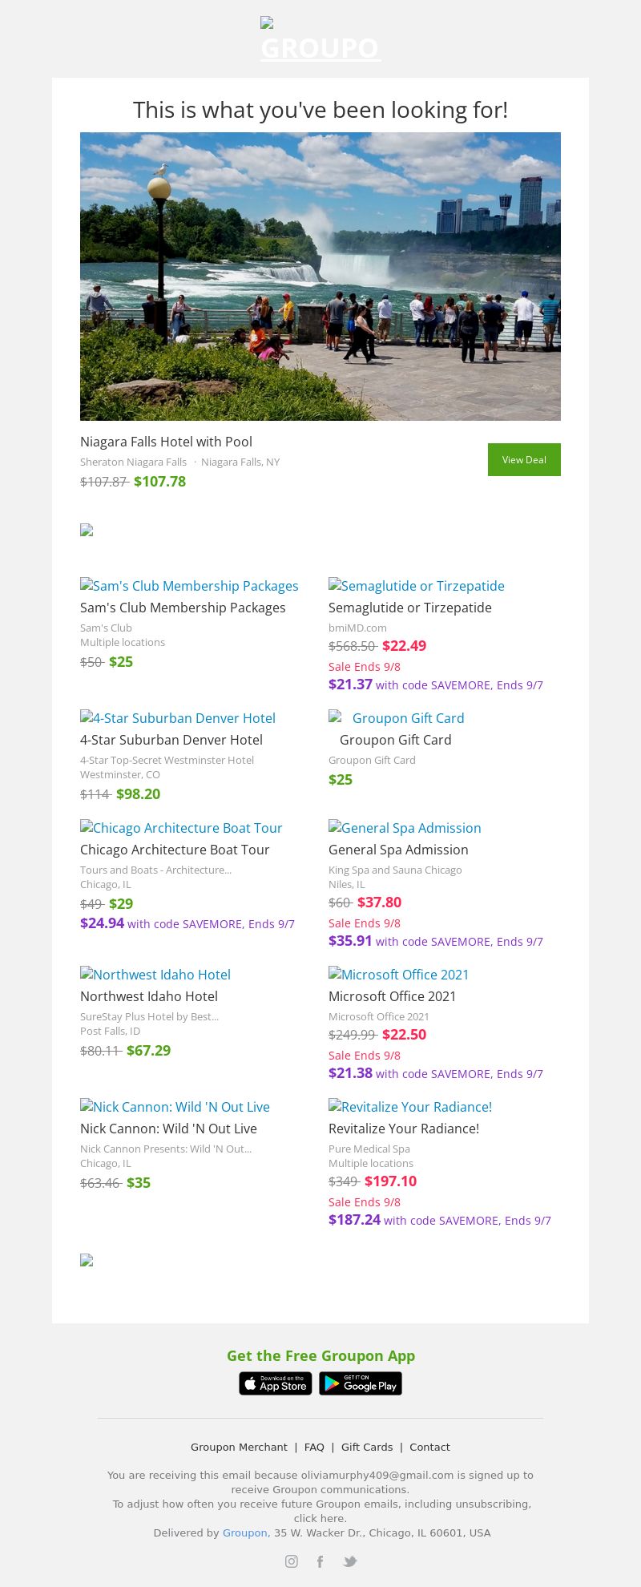Tap the Google Play download badge
The height and width of the screenshot is (1587, 641).
point(361,1383)
